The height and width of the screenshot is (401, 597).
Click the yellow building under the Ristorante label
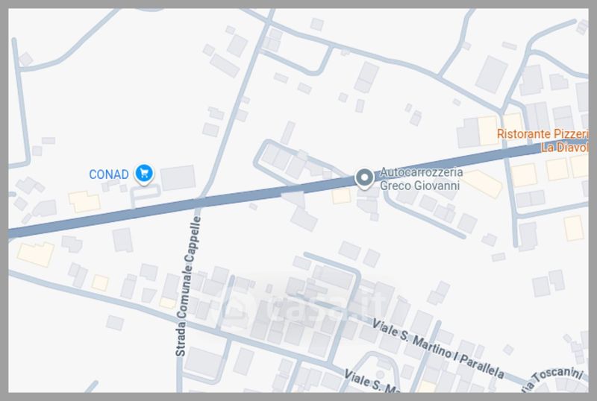557,169
